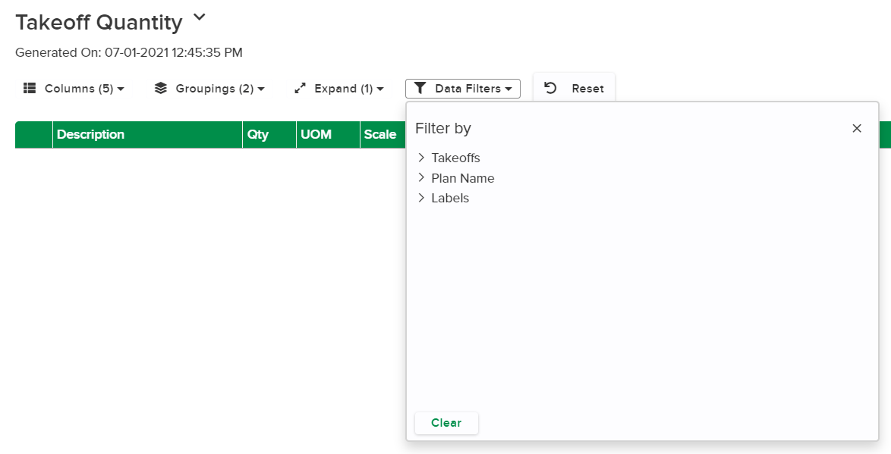The height and width of the screenshot is (454, 891).
Task: Open the Takeoff Quantity title dropdown chevron
Action: [199, 17]
